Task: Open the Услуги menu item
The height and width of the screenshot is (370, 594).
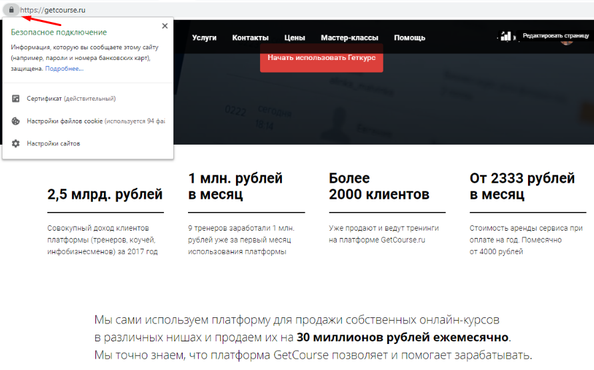Action: click(204, 37)
